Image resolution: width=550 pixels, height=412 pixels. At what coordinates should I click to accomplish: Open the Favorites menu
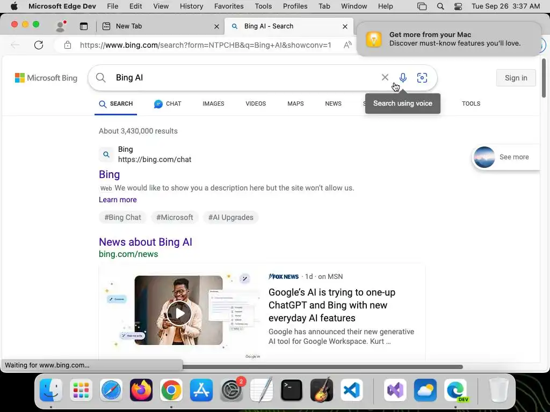tap(229, 6)
